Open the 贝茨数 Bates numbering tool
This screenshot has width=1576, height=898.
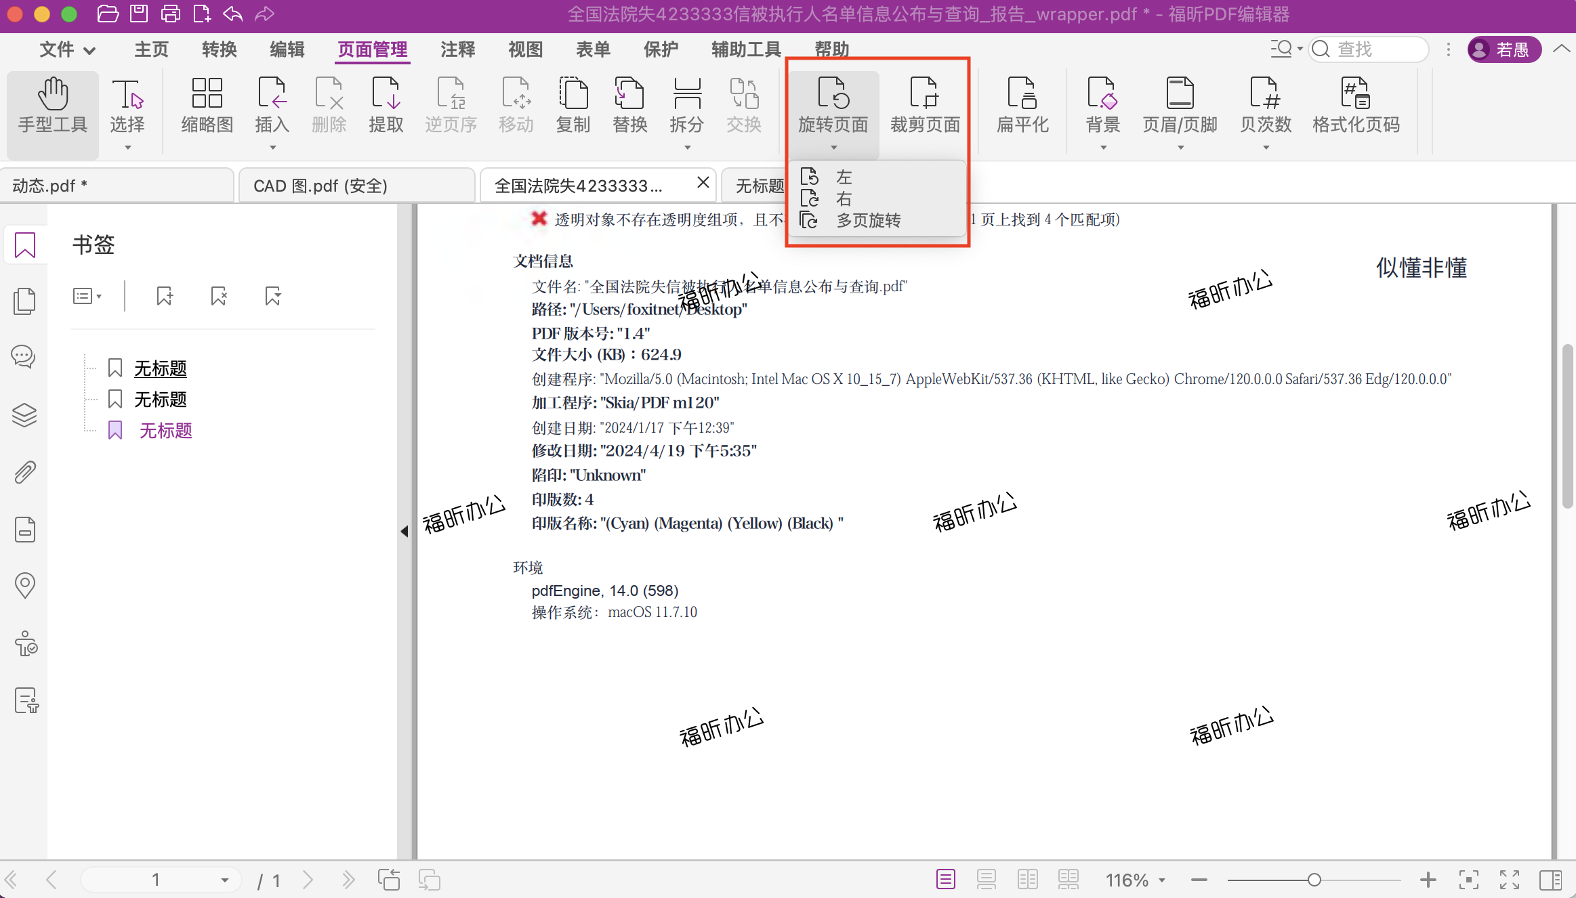pos(1266,108)
